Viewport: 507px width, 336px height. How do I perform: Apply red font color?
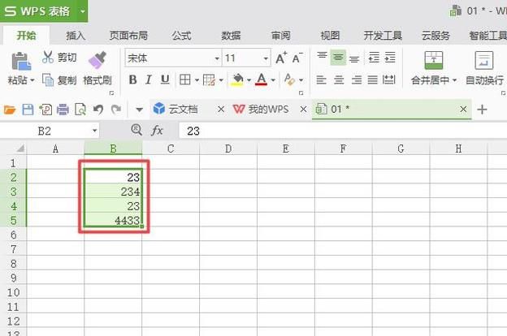(262, 80)
